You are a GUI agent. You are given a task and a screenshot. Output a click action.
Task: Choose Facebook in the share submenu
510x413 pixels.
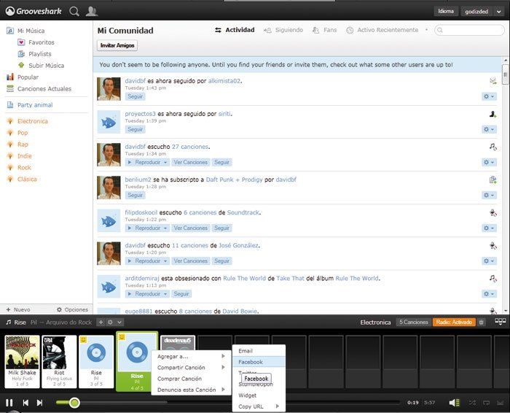pos(259,362)
